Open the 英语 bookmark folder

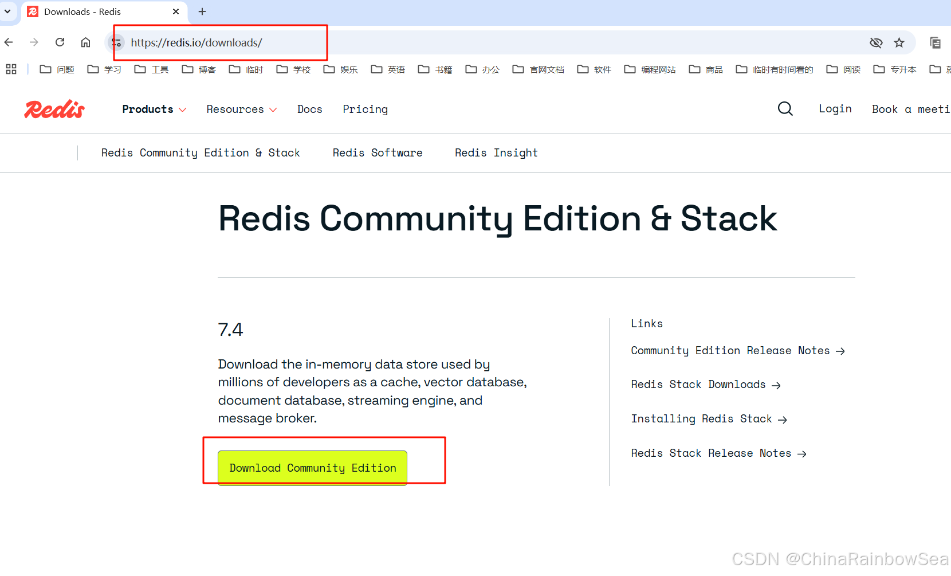pyautogui.click(x=388, y=69)
